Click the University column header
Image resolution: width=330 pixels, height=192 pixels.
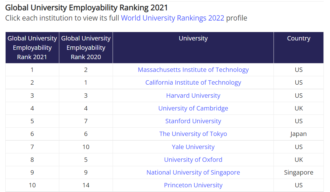(193, 39)
